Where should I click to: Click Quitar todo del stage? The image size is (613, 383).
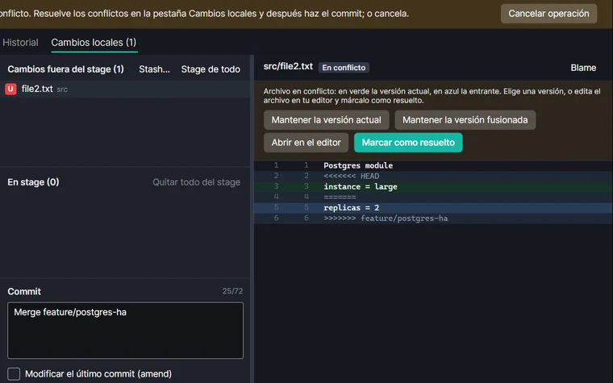pos(196,182)
